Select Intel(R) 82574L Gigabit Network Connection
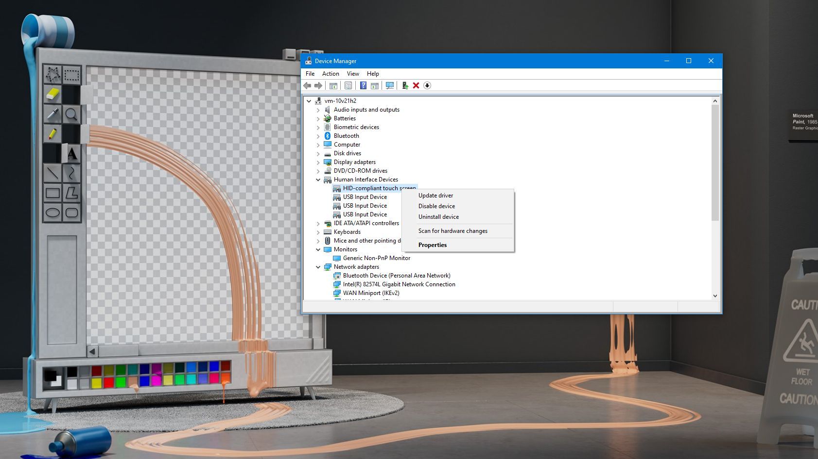Image resolution: width=818 pixels, height=459 pixels. point(399,284)
